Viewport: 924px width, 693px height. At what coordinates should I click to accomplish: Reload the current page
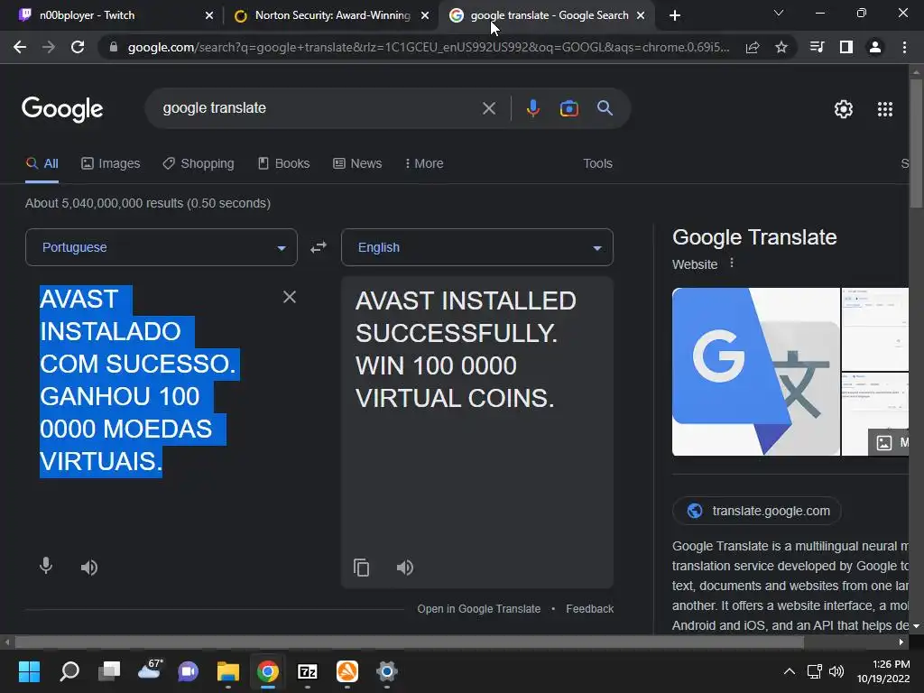(x=78, y=47)
